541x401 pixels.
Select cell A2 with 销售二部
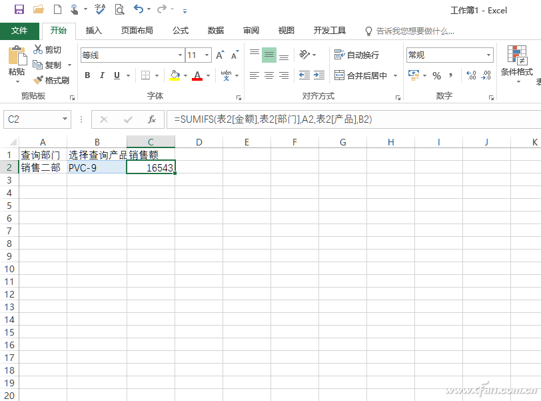[43, 167]
